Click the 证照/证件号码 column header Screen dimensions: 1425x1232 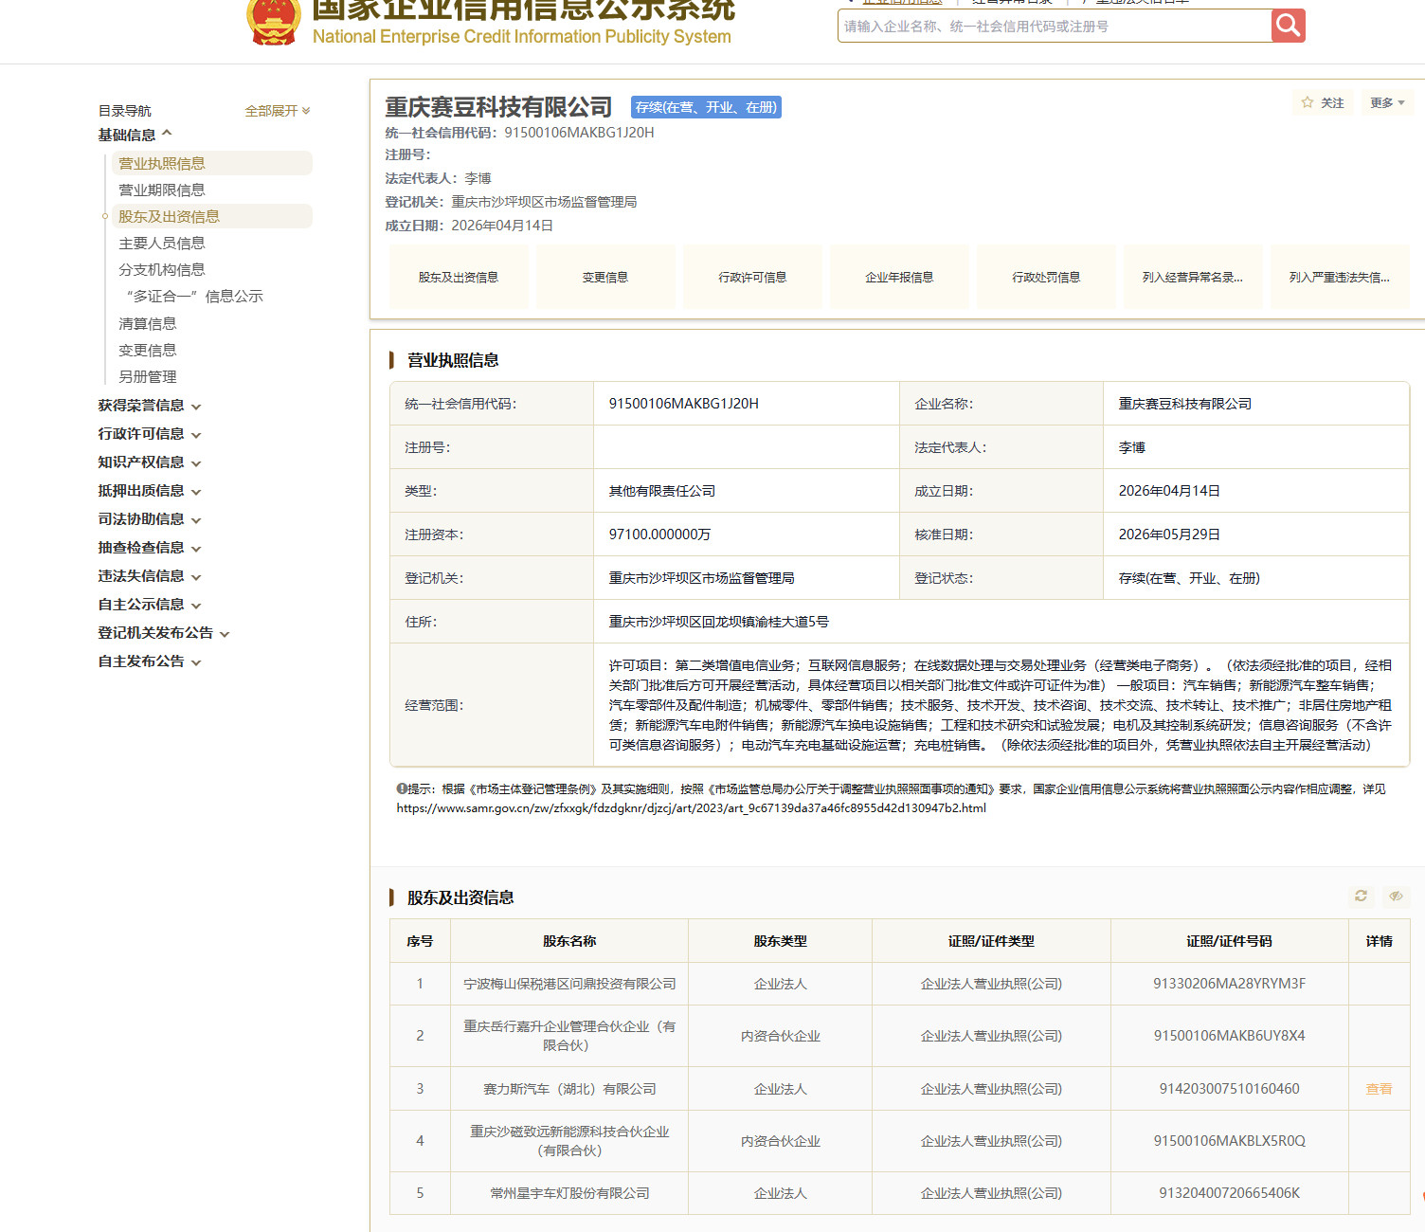(1229, 941)
